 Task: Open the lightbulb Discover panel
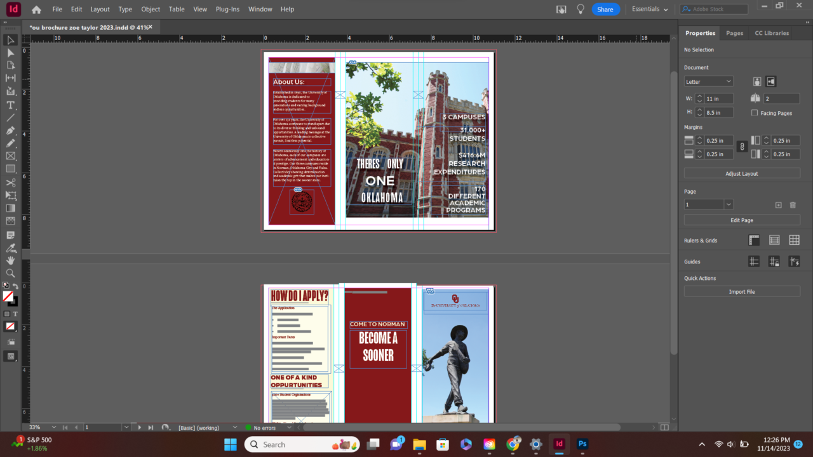coord(580,10)
